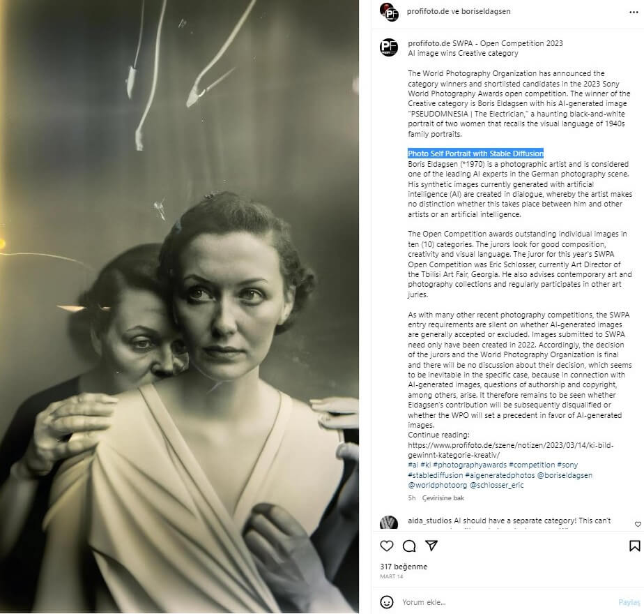The image size is (644, 614).
Task: Like the post with the heart icon
Action: pos(387,546)
